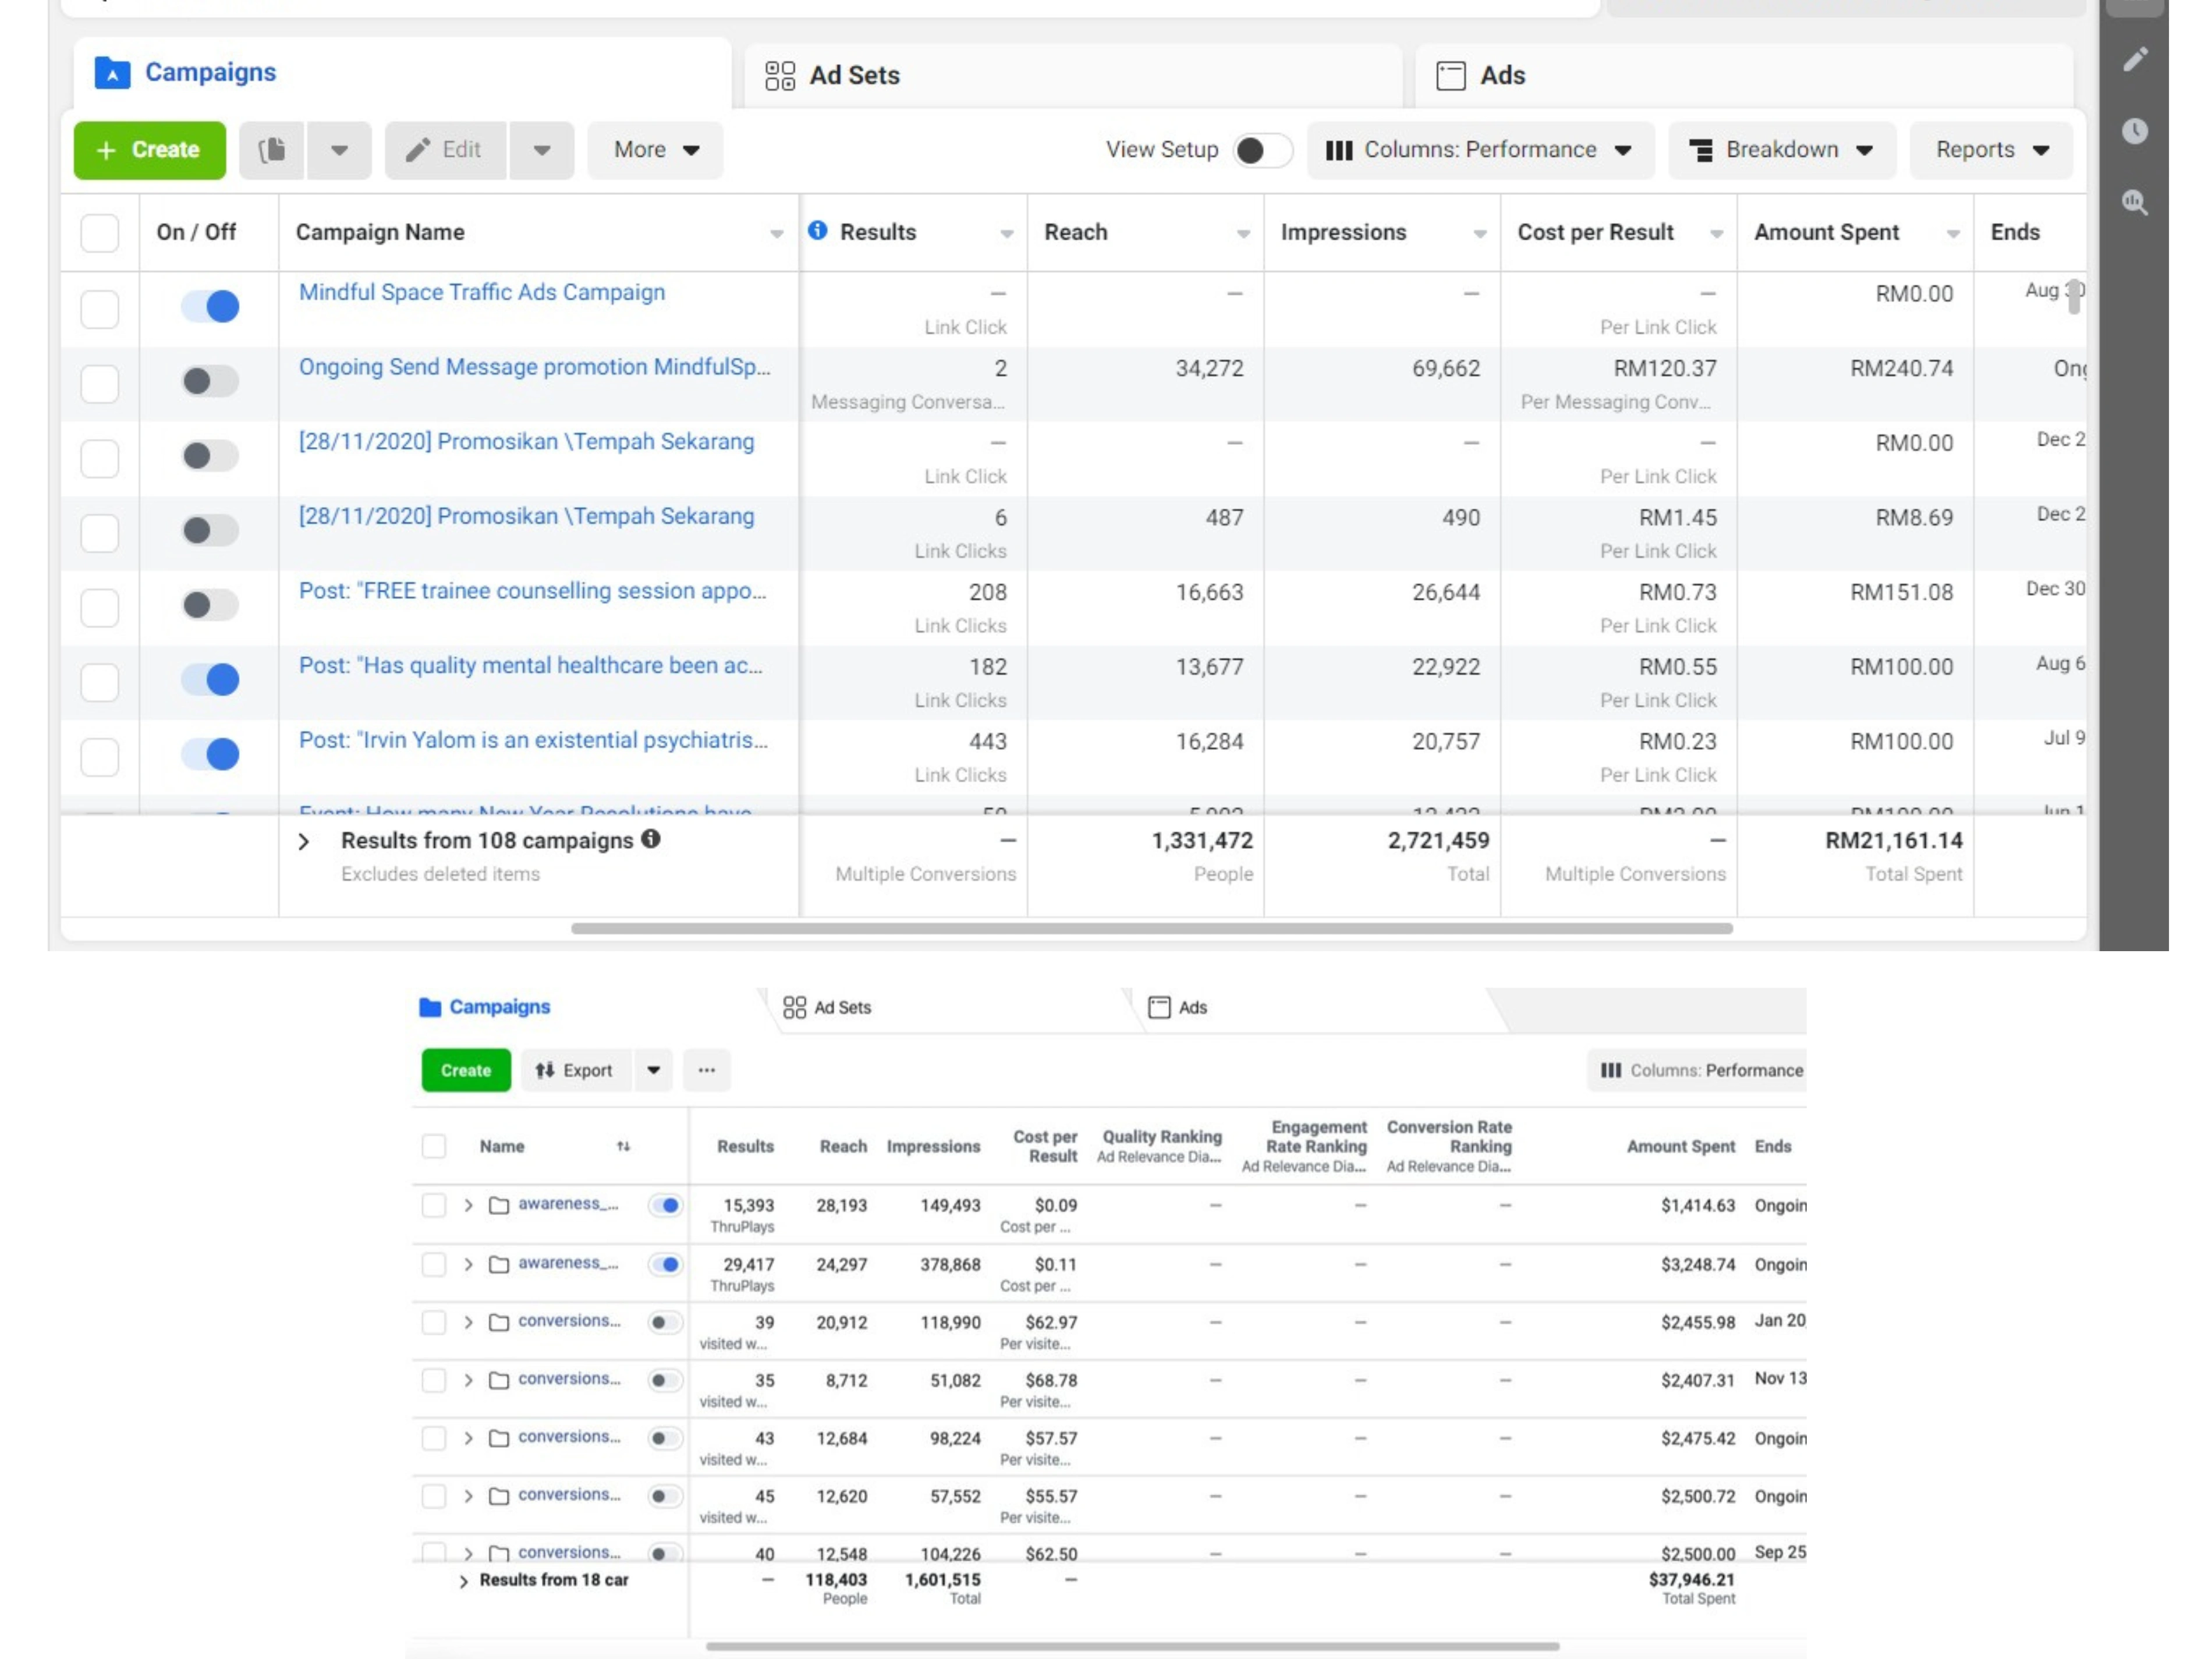Click the Export button
The width and height of the screenshot is (2212, 1659).
click(575, 1070)
